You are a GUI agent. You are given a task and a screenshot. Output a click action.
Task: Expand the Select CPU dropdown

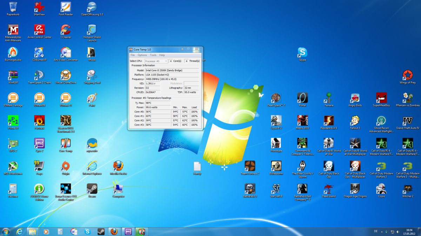156,61
